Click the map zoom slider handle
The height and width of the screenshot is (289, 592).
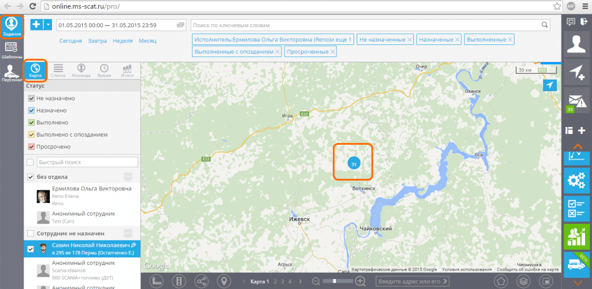[334, 281]
